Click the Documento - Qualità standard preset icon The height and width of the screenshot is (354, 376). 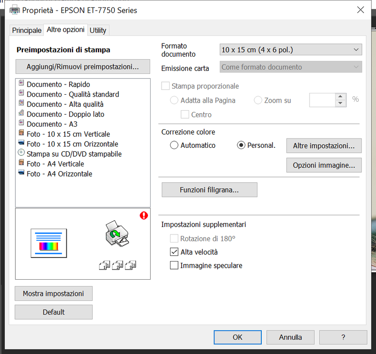[21, 92]
